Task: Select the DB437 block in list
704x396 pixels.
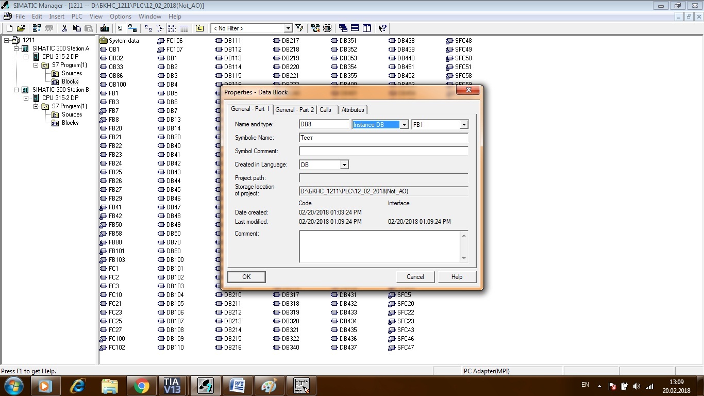Action: [x=348, y=348]
